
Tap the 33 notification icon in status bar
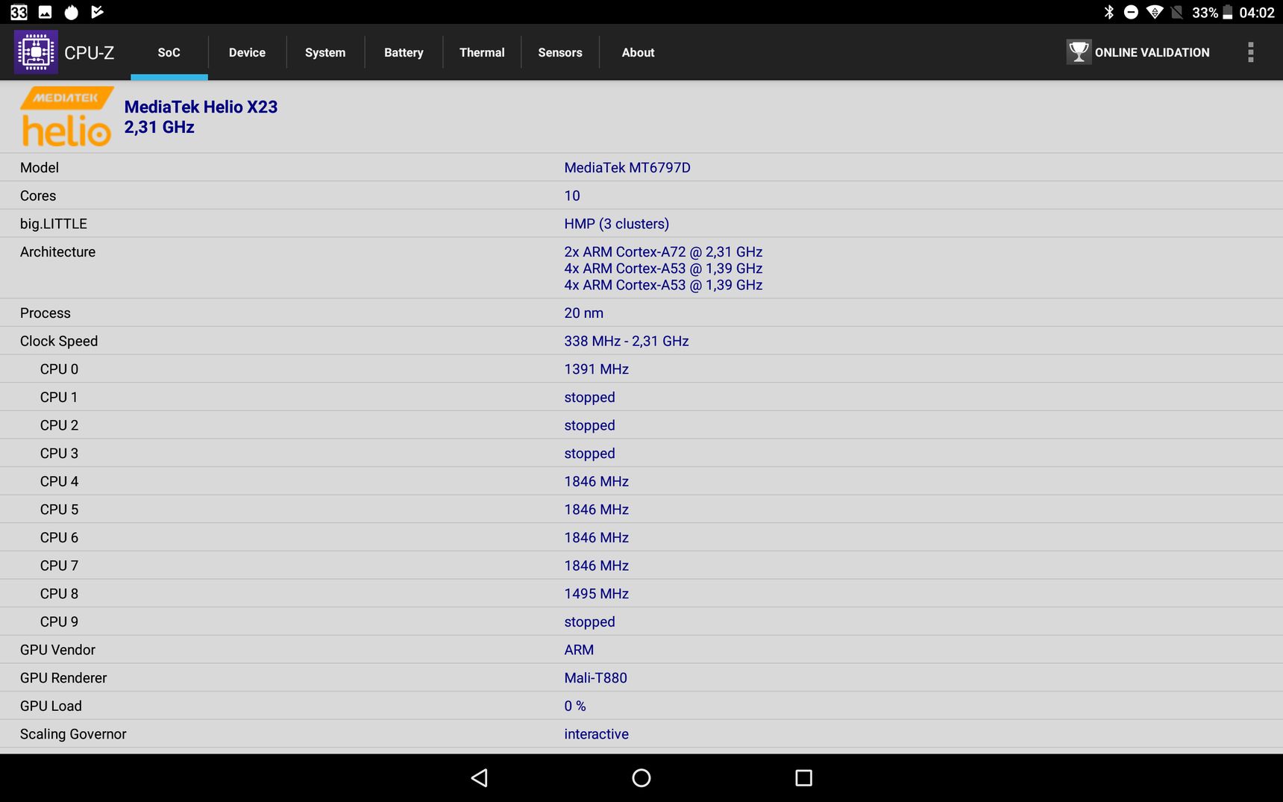coord(19,12)
